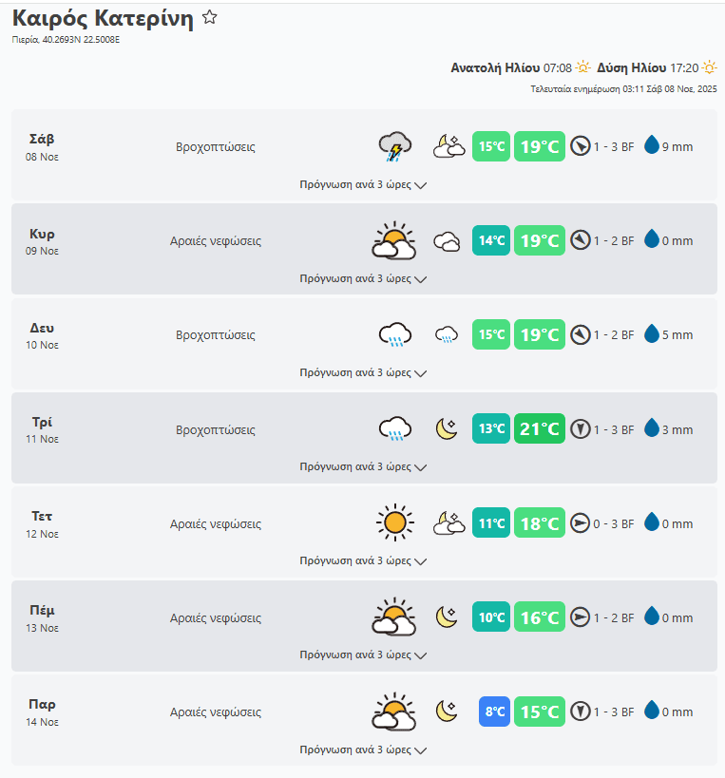Click the raindrop precipitation icon for Σάβ

(652, 146)
